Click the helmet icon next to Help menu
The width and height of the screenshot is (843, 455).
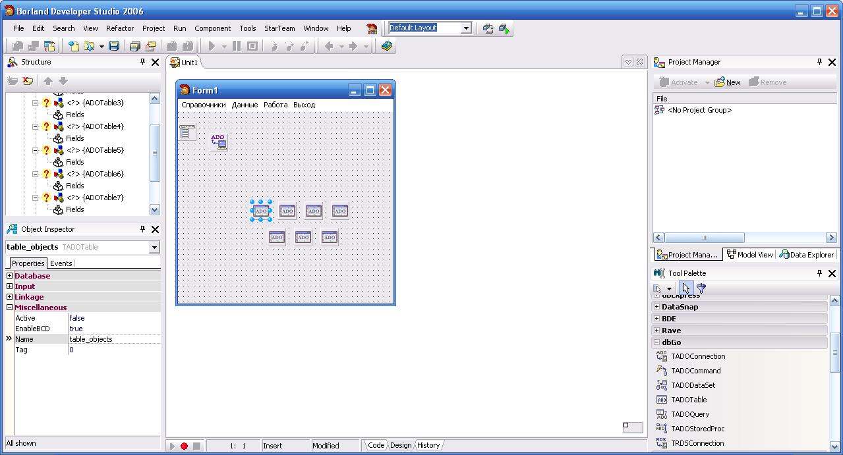[372, 28]
